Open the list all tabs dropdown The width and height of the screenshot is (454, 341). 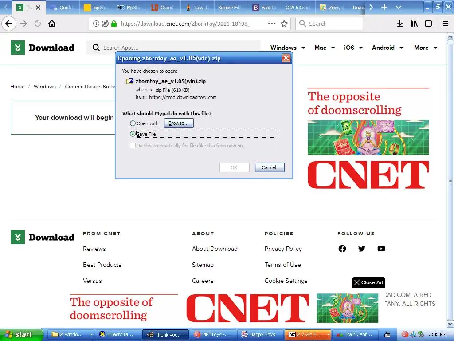click(399, 7)
